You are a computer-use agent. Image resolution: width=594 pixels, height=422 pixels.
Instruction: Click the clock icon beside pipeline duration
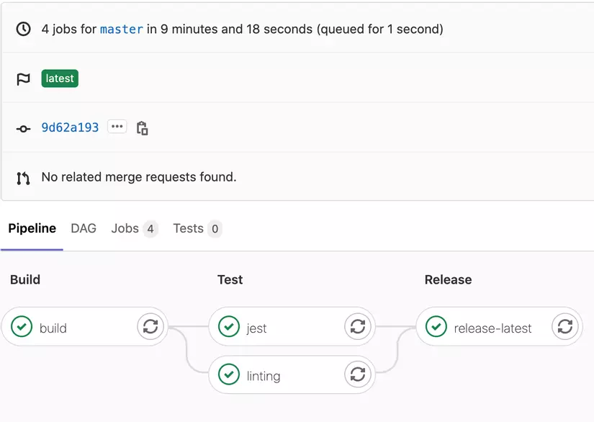coord(22,29)
